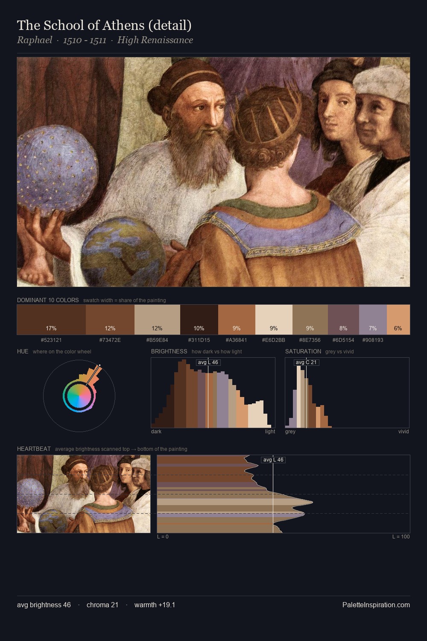Click 'avg brightness 46' in the footer
This screenshot has width=427, height=641.
[x=44, y=605]
